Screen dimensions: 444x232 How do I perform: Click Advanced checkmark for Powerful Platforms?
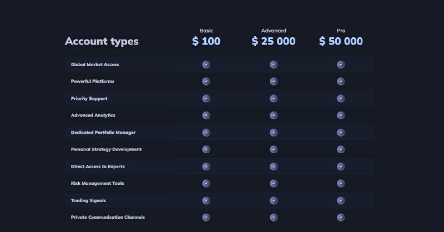274,82
